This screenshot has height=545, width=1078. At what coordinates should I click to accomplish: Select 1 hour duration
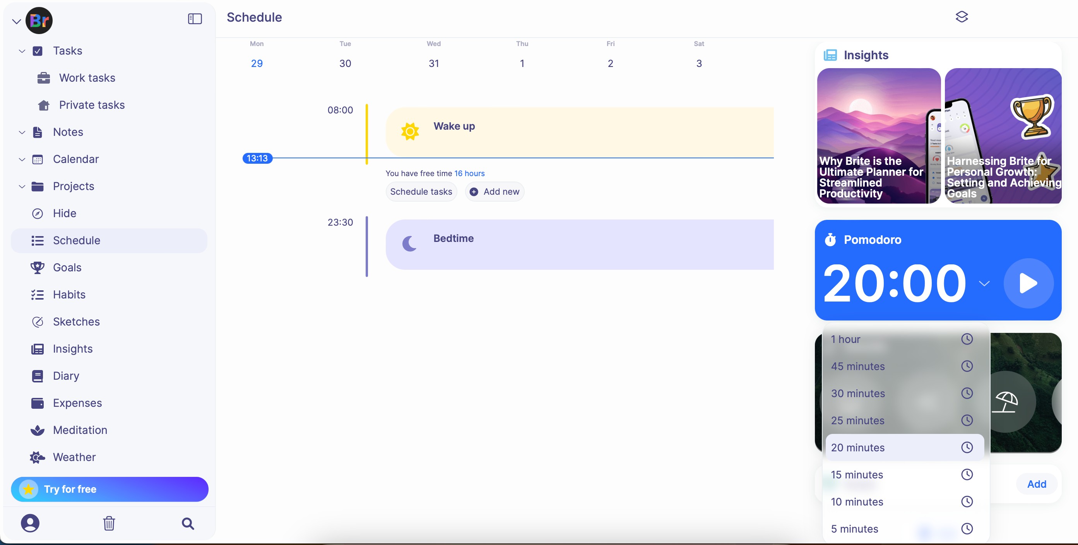pyautogui.click(x=904, y=339)
